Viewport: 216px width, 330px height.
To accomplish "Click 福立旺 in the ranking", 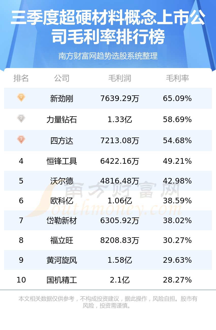I will (x=62, y=240).
